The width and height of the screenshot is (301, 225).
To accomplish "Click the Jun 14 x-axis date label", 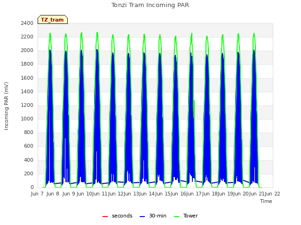I will pos(148,194).
